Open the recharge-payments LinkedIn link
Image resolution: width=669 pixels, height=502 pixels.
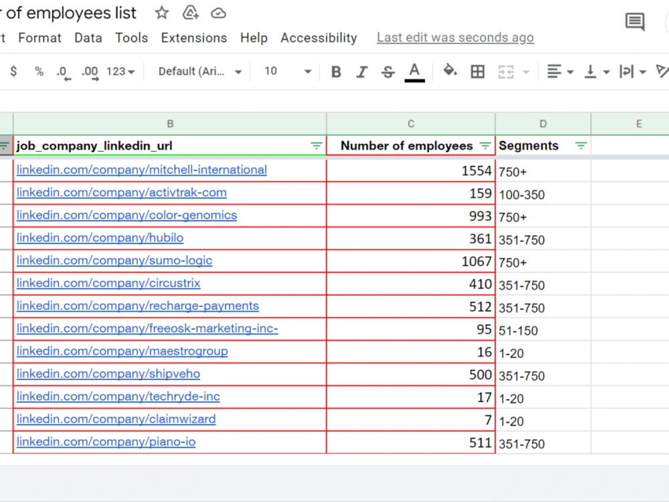138,306
